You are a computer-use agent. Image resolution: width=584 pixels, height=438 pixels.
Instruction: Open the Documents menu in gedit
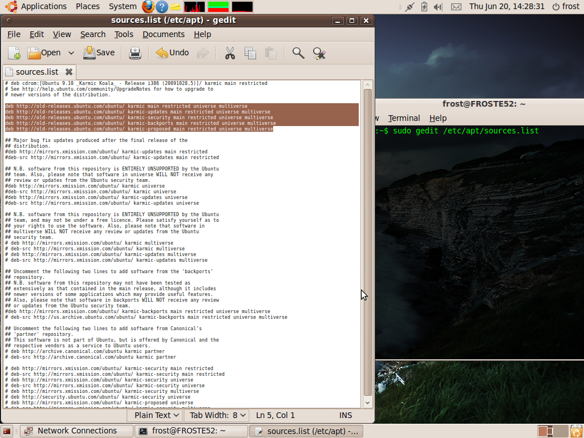pos(164,34)
